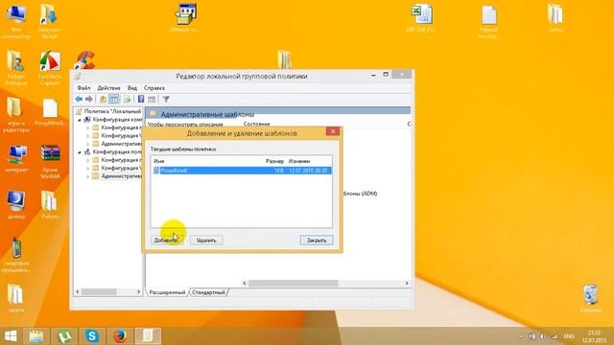Select the smartphone icon on the desktop
The width and height of the screenshot is (614, 345).
tap(16, 255)
